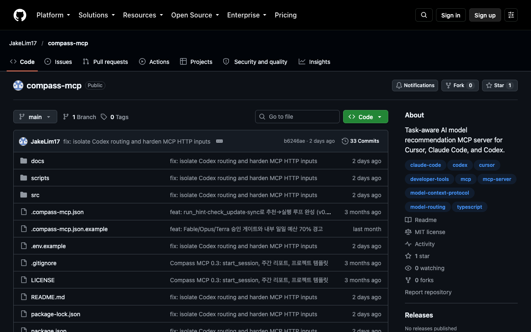The height and width of the screenshot is (332, 531).
Task: Go to the GitHub homepage logo
Action: point(20,15)
